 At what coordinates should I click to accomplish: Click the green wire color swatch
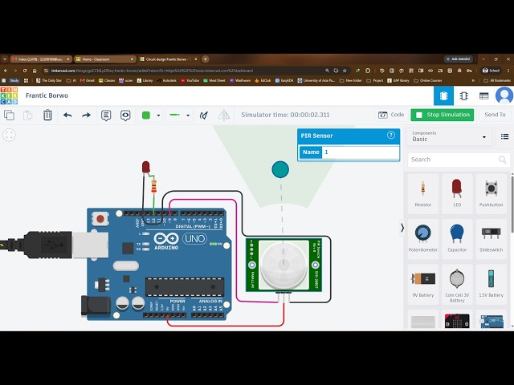click(146, 115)
